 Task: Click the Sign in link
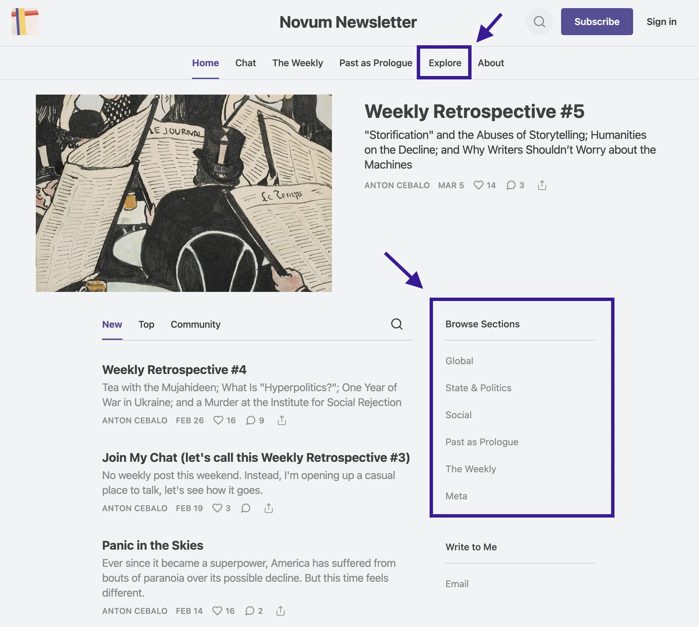(661, 22)
